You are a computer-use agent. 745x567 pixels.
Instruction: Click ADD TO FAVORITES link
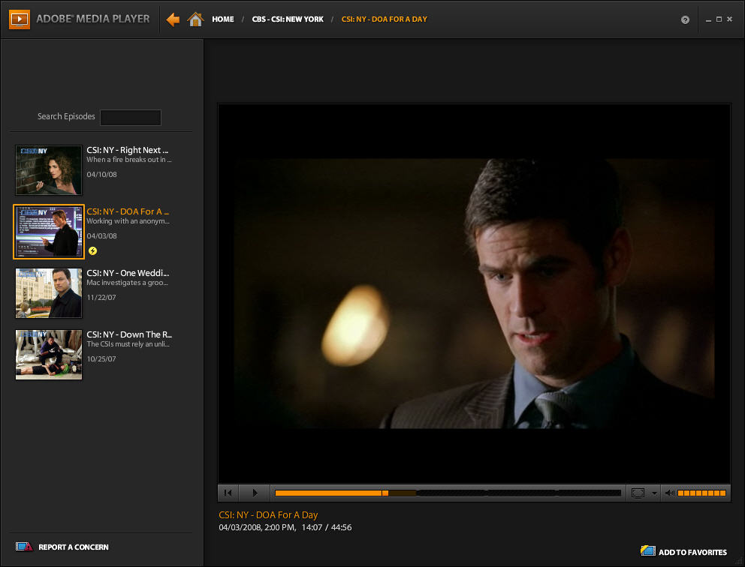tap(692, 552)
